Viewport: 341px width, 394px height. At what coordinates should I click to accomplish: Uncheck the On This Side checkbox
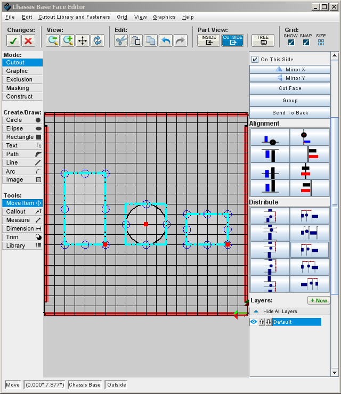(x=255, y=60)
